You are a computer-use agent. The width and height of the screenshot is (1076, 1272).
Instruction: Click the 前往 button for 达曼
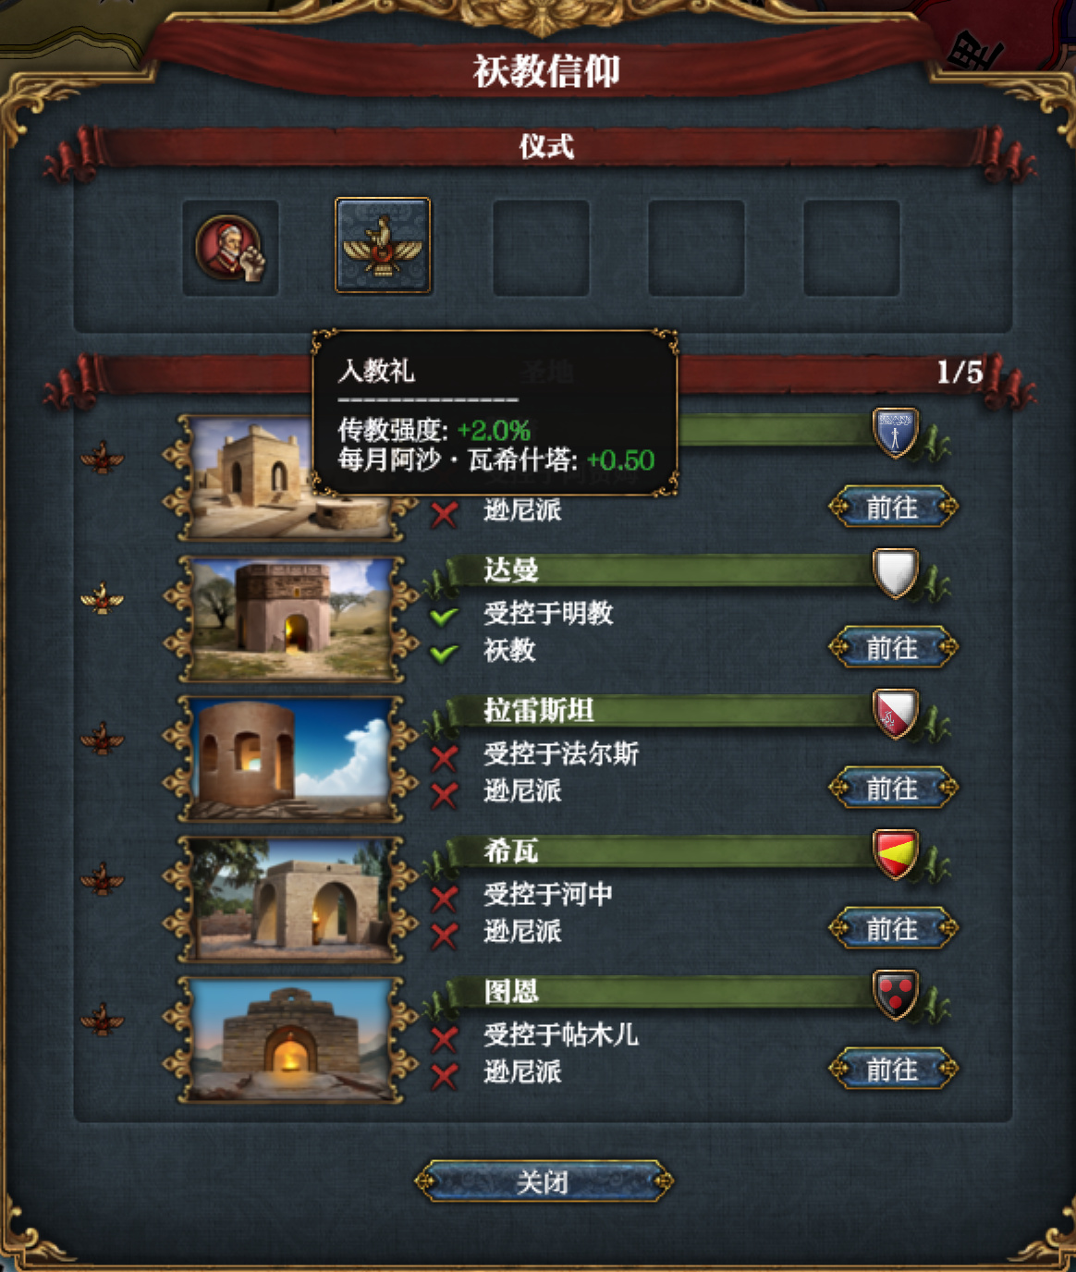pyautogui.click(x=893, y=648)
